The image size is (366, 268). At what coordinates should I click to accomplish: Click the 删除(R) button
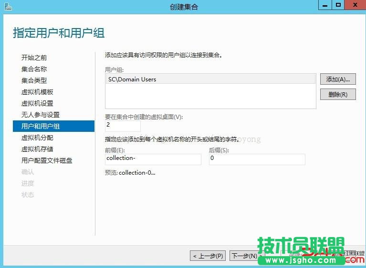tap(338, 94)
